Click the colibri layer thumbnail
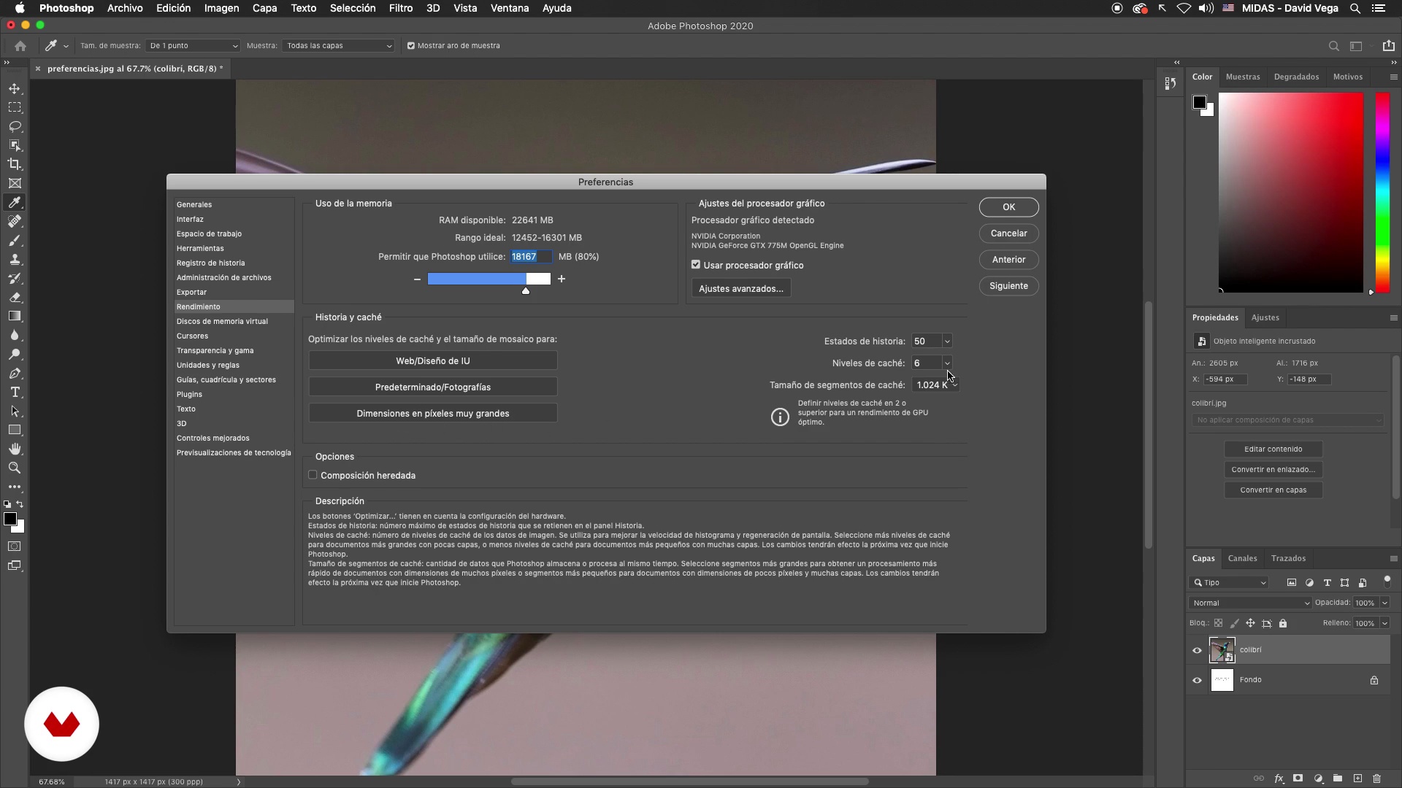 1222,649
